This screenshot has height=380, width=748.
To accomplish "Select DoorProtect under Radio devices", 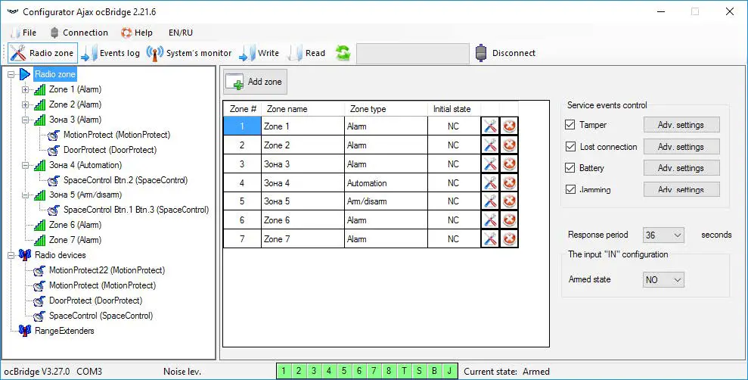I will 95,301.
